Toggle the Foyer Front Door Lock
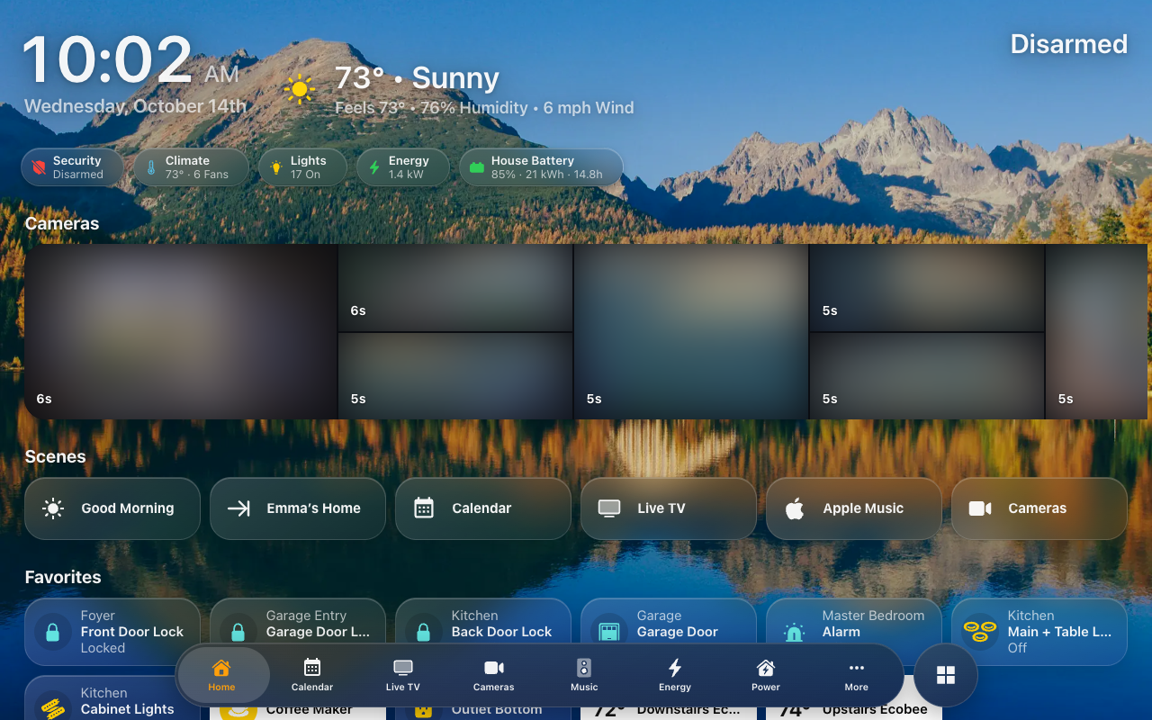 112,632
